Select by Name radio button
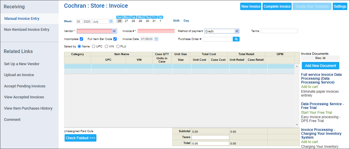 point(79,47)
